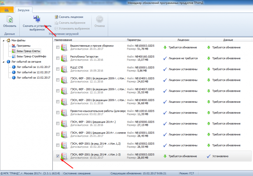Collapse the Мои файлы tree node
This screenshot has width=253, height=176.
4,40
